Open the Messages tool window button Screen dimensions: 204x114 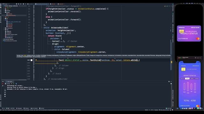pos(19,108)
